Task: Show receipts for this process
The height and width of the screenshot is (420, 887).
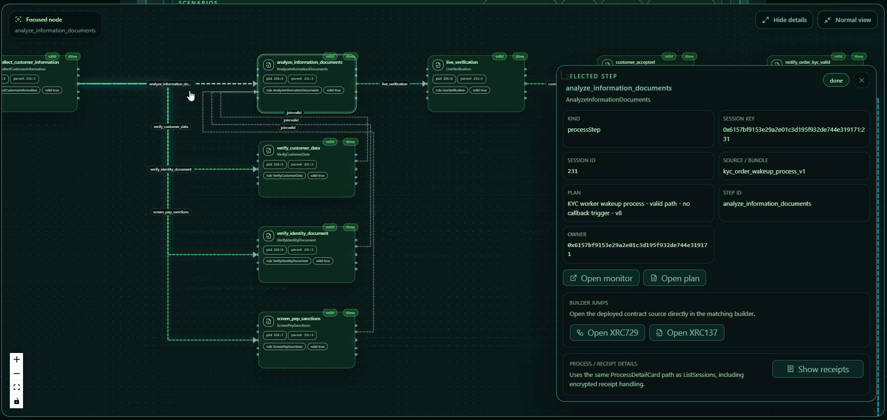Action: (817, 369)
